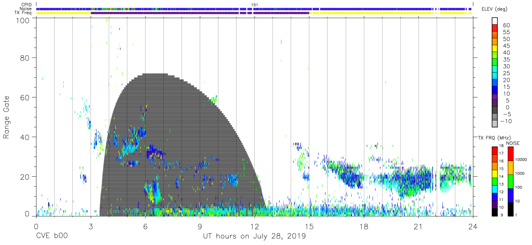Select the yellow segment of ELEV color bar
Screen dimensions: 532x245
point(495,49)
